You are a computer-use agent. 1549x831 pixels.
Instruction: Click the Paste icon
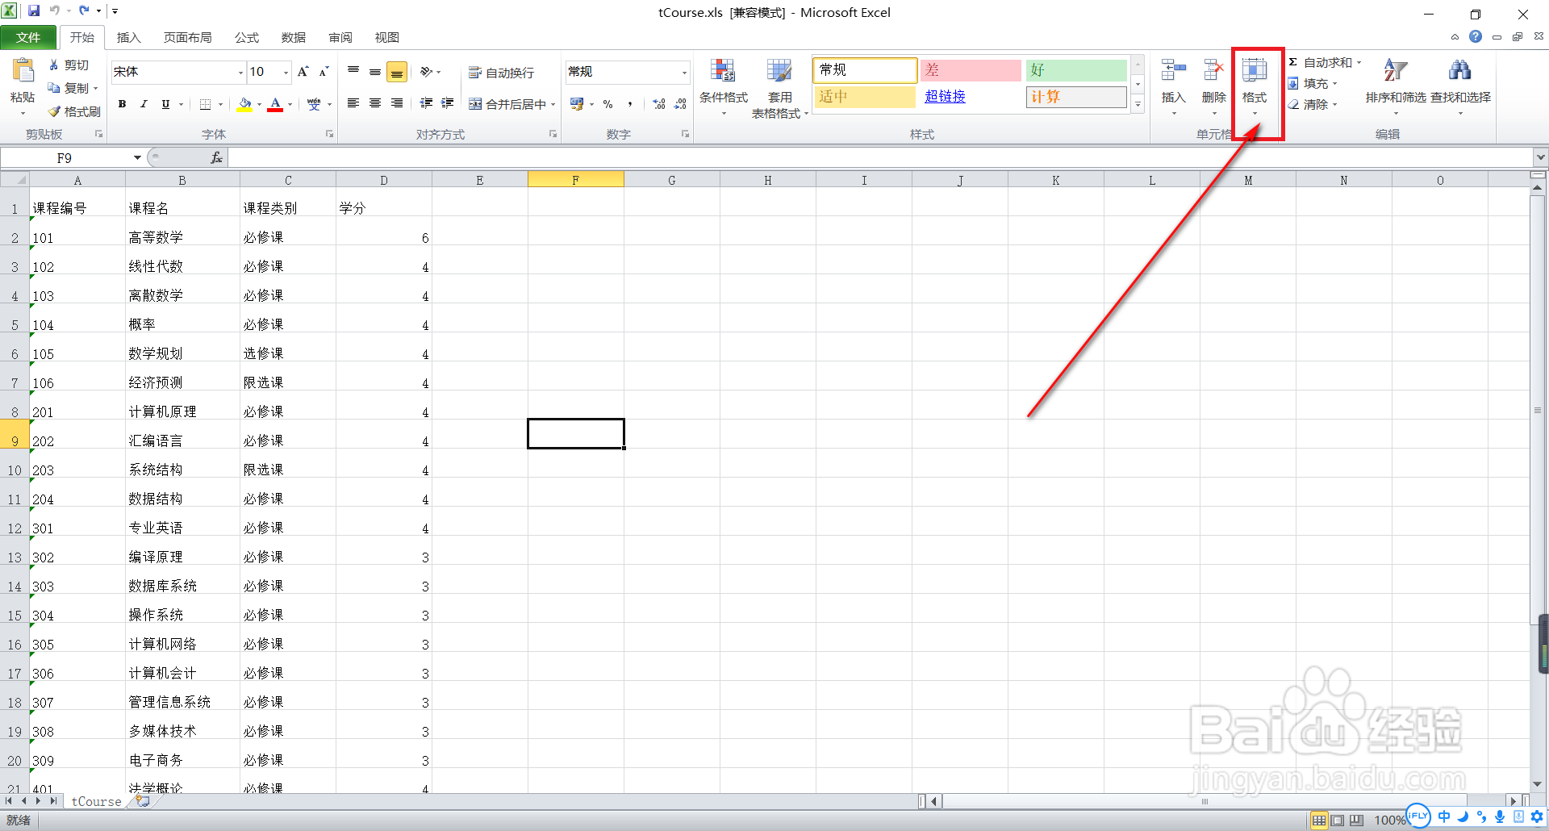click(23, 73)
